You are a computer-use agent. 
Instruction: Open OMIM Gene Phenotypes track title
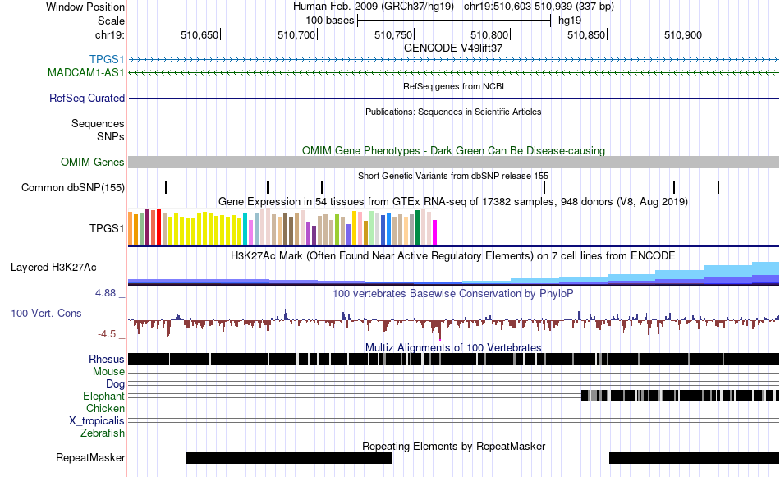click(x=454, y=151)
